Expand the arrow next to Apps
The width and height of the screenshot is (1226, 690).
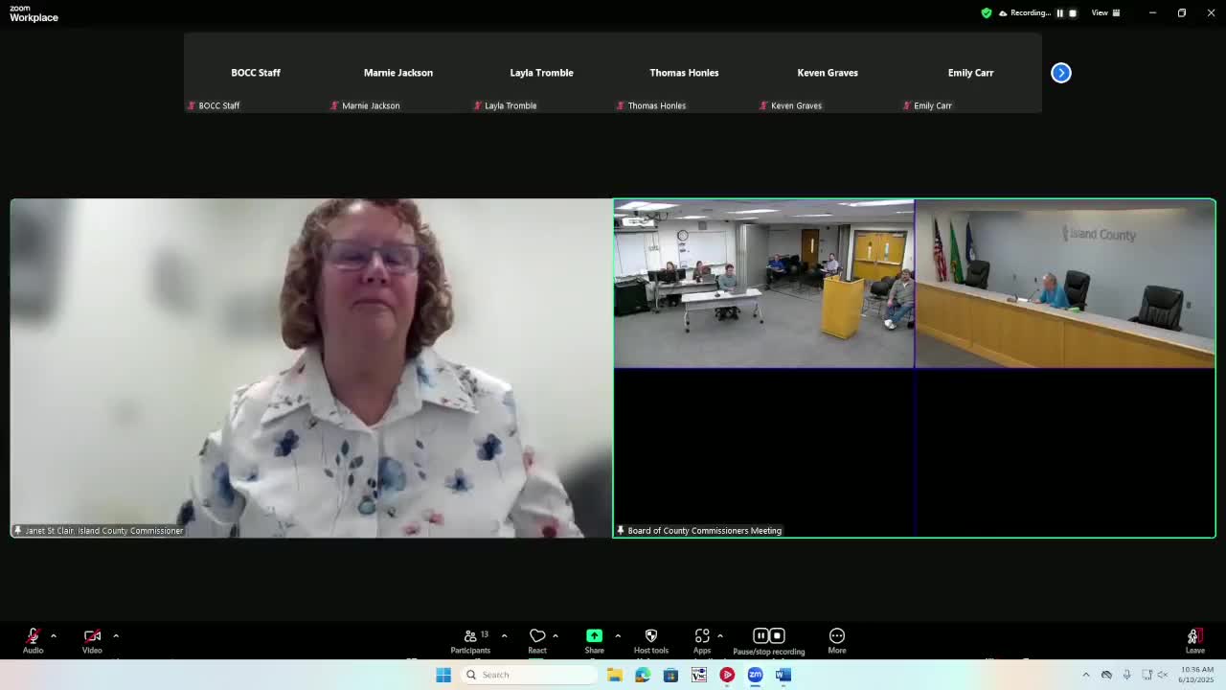pos(720,635)
